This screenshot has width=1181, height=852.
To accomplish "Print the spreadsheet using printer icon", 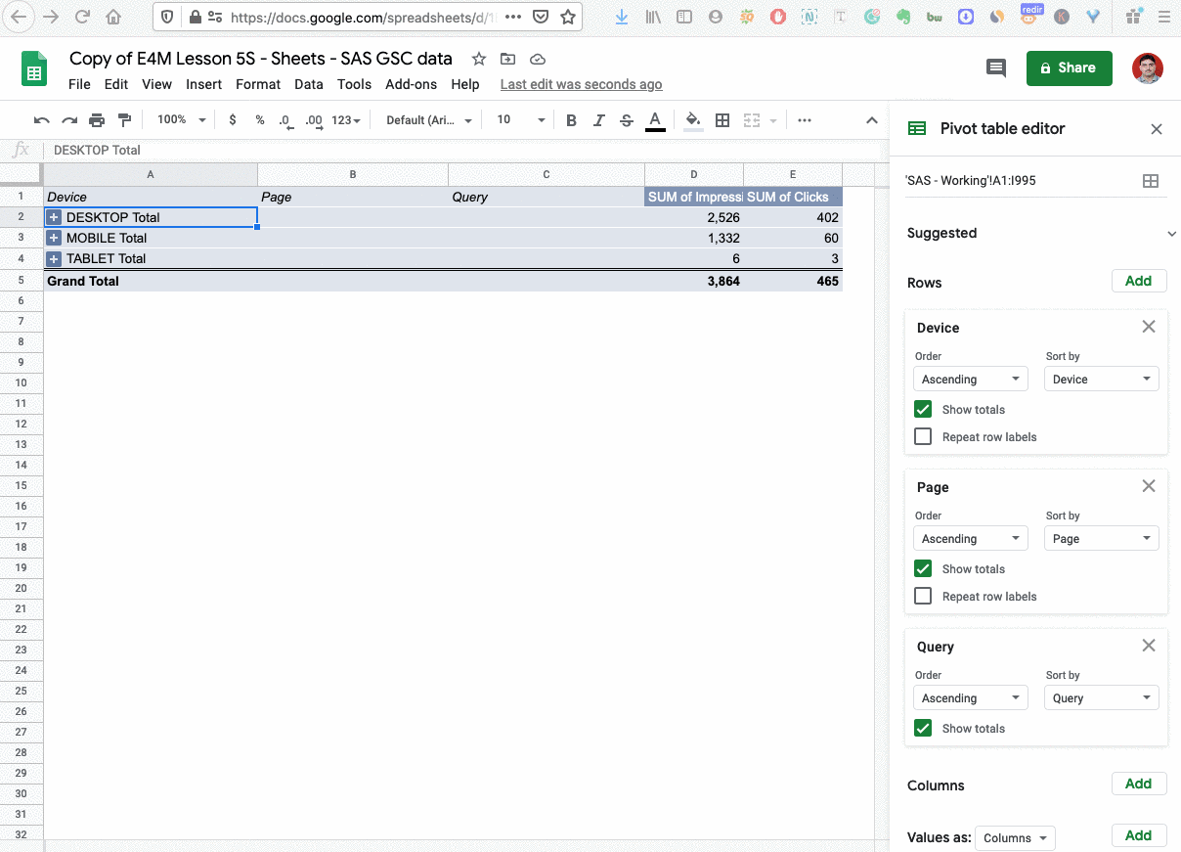I will [x=97, y=120].
